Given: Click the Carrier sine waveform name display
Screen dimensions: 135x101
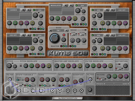Looking at the screenshot, I should (x=40, y=10).
